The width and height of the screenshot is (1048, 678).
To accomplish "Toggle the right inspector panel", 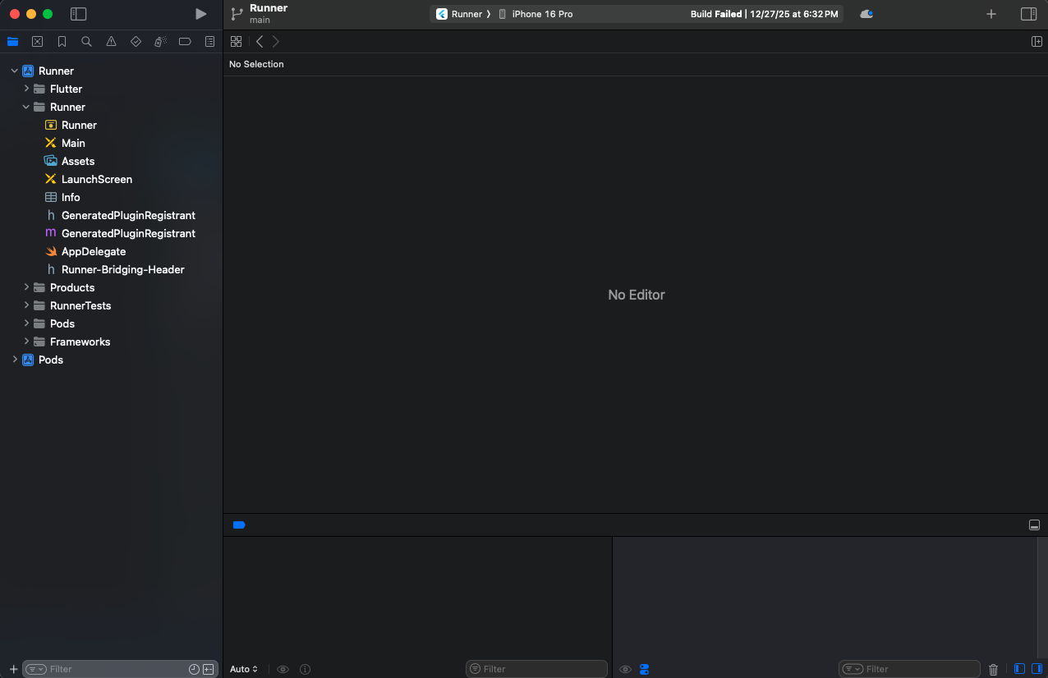I will (1028, 14).
